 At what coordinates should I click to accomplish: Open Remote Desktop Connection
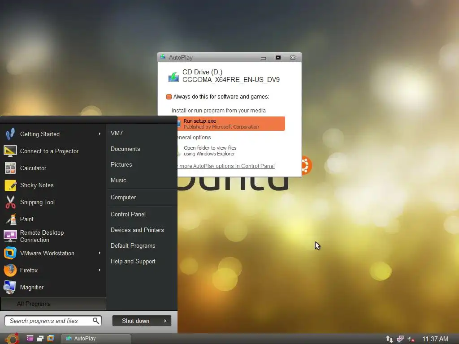click(53, 236)
